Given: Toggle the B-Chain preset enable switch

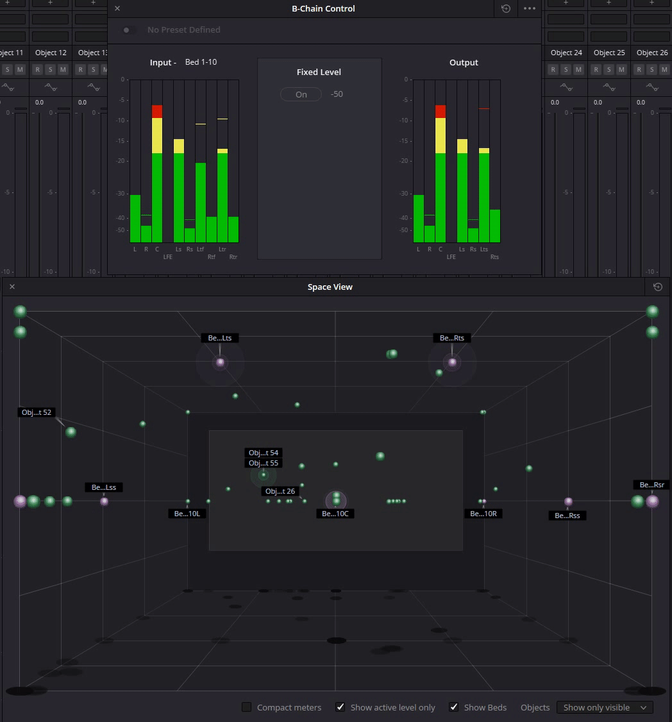Looking at the screenshot, I should [x=129, y=30].
